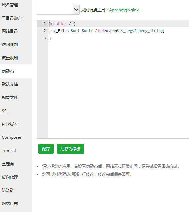Viewport: 189px width, 212px height.
Task: Click the try_files rule on line 2
Action: coord(107,31)
